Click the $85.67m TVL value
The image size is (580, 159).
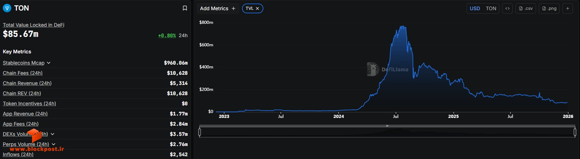pyautogui.click(x=20, y=34)
